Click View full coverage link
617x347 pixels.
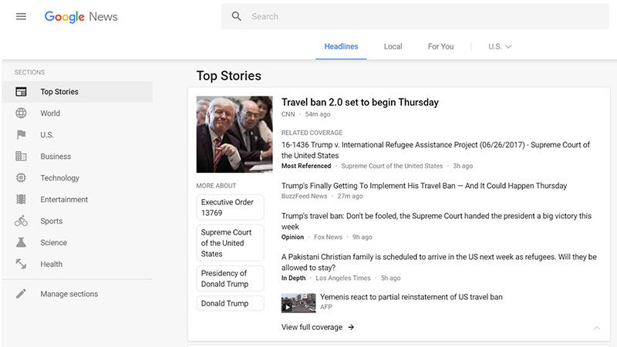318,327
